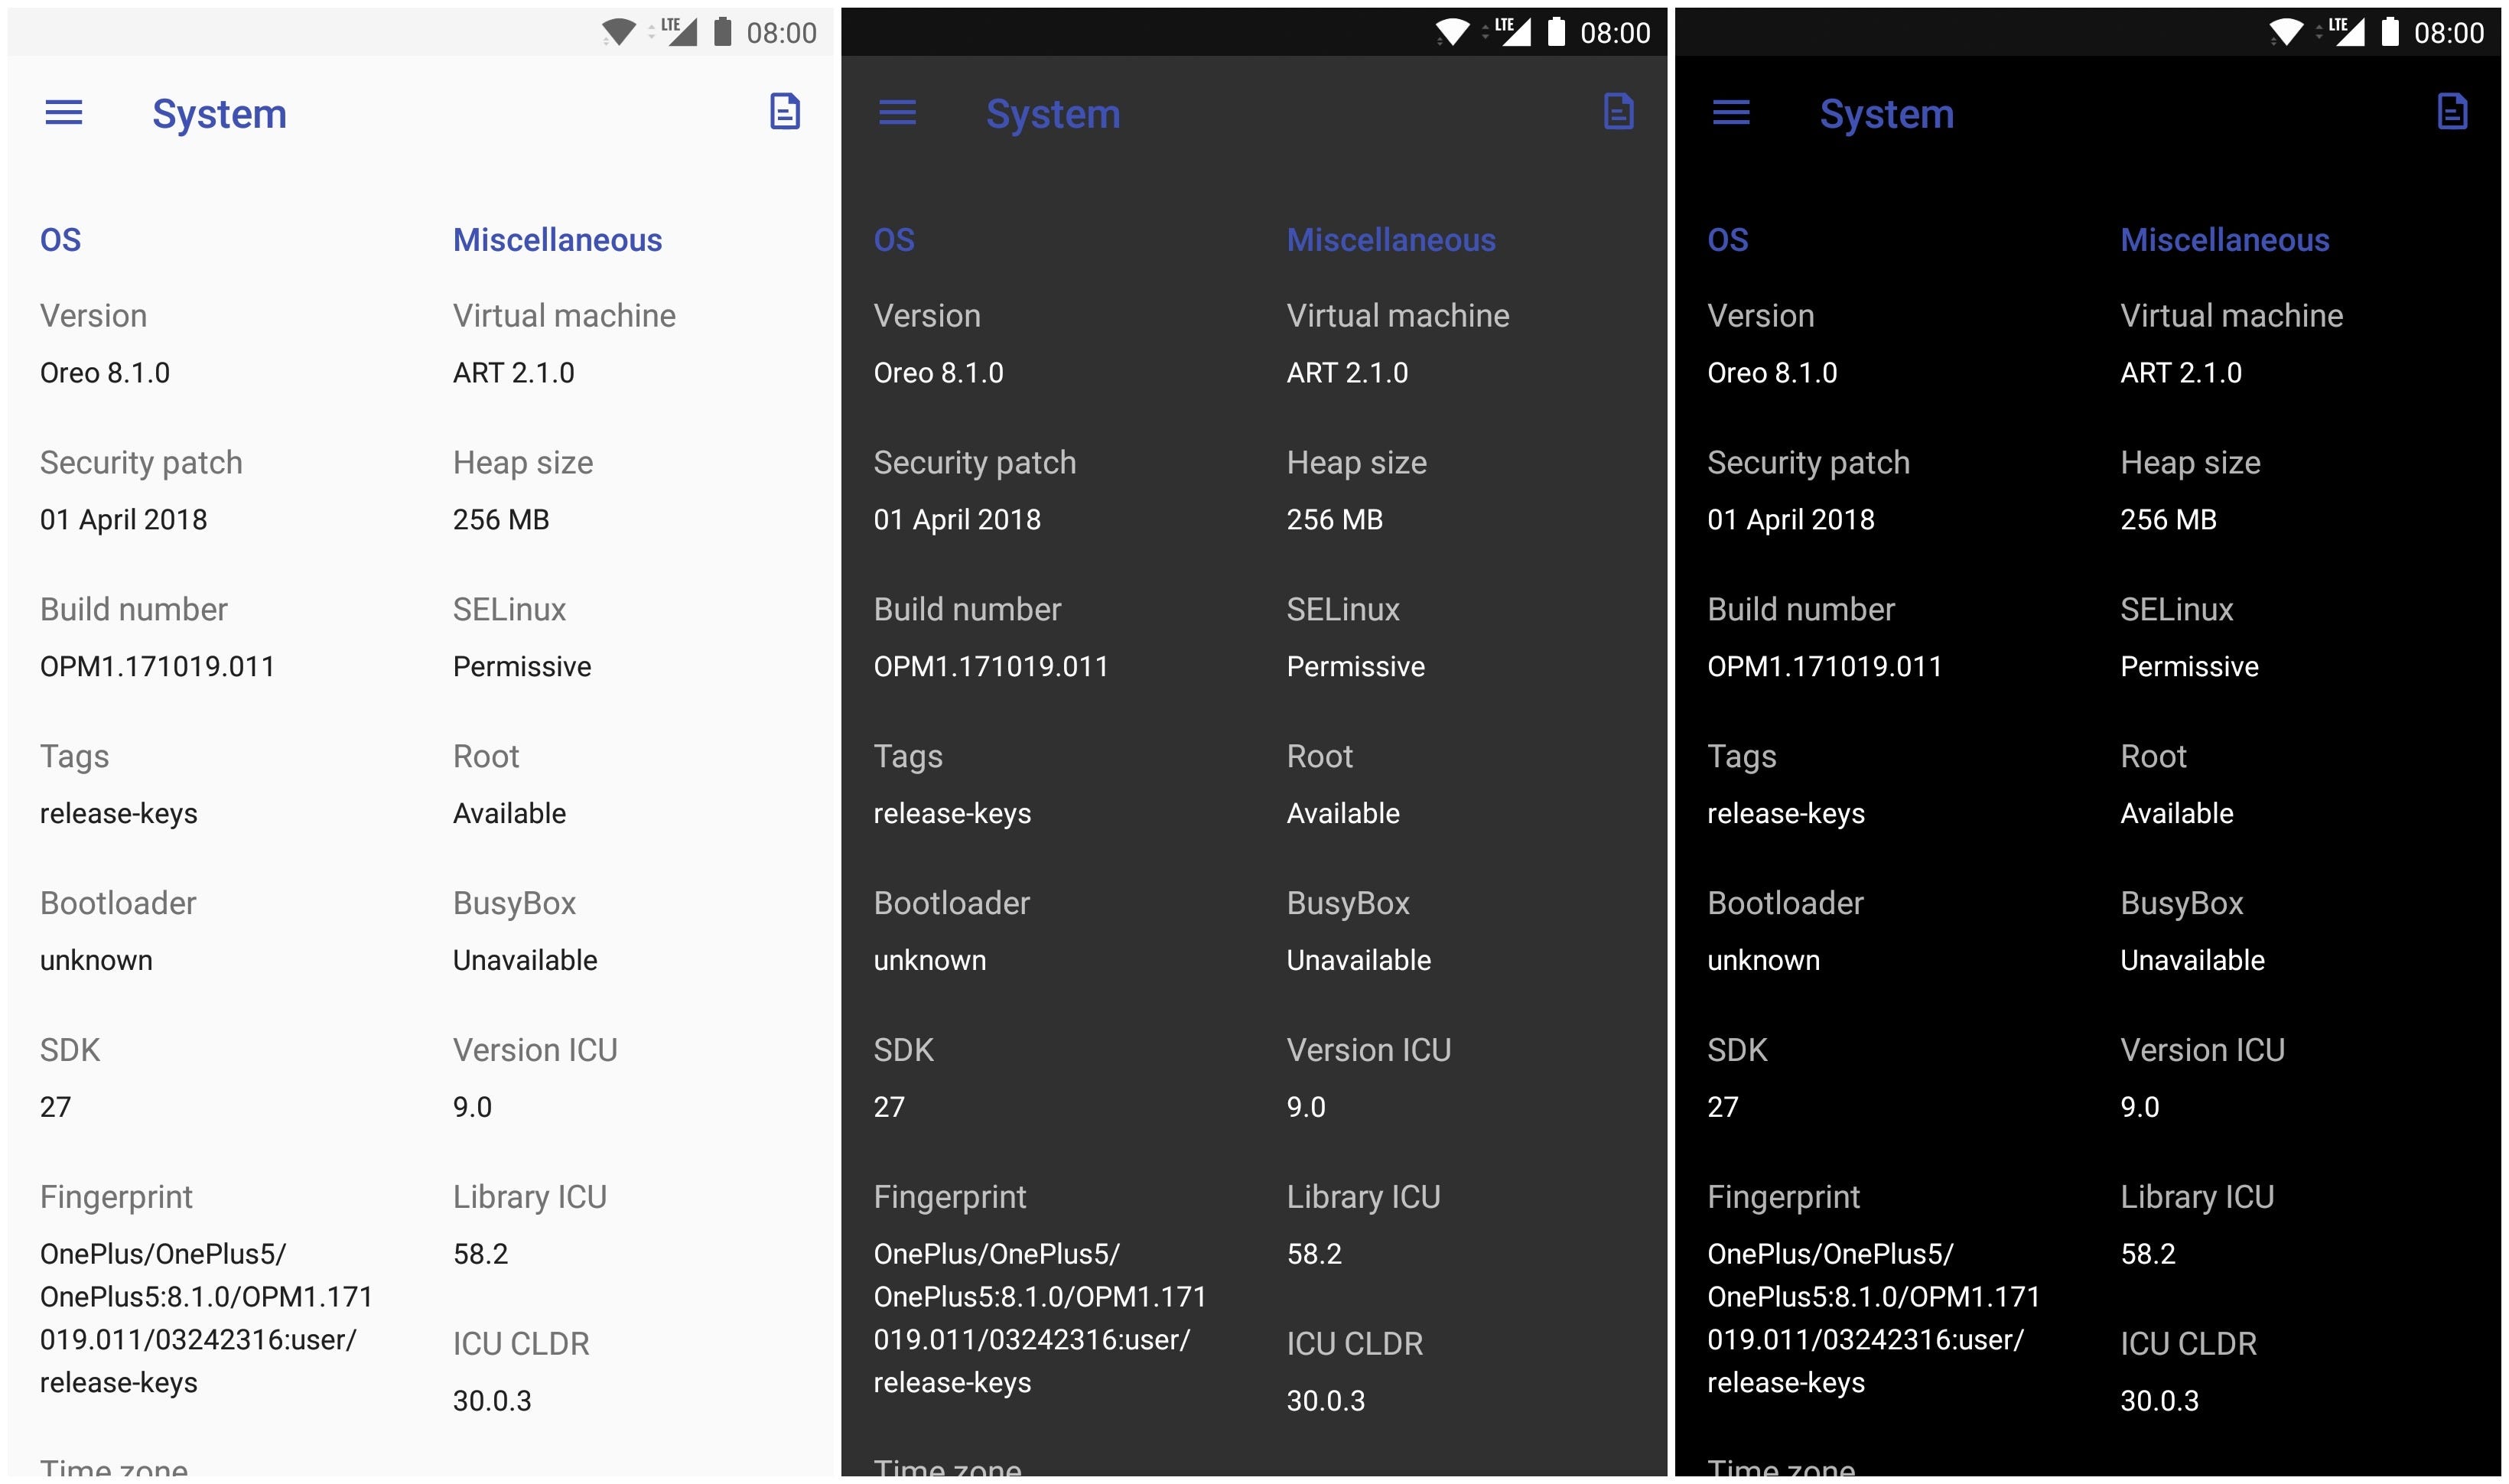The width and height of the screenshot is (2509, 1484).
Task: Tap report document icon in black screen
Action: click(2452, 112)
